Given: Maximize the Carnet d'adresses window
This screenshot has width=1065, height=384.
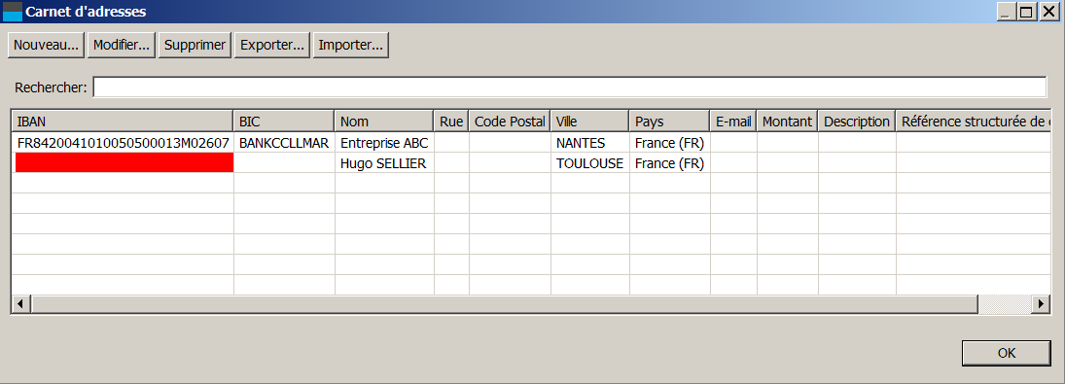Looking at the screenshot, I should [x=1026, y=12].
